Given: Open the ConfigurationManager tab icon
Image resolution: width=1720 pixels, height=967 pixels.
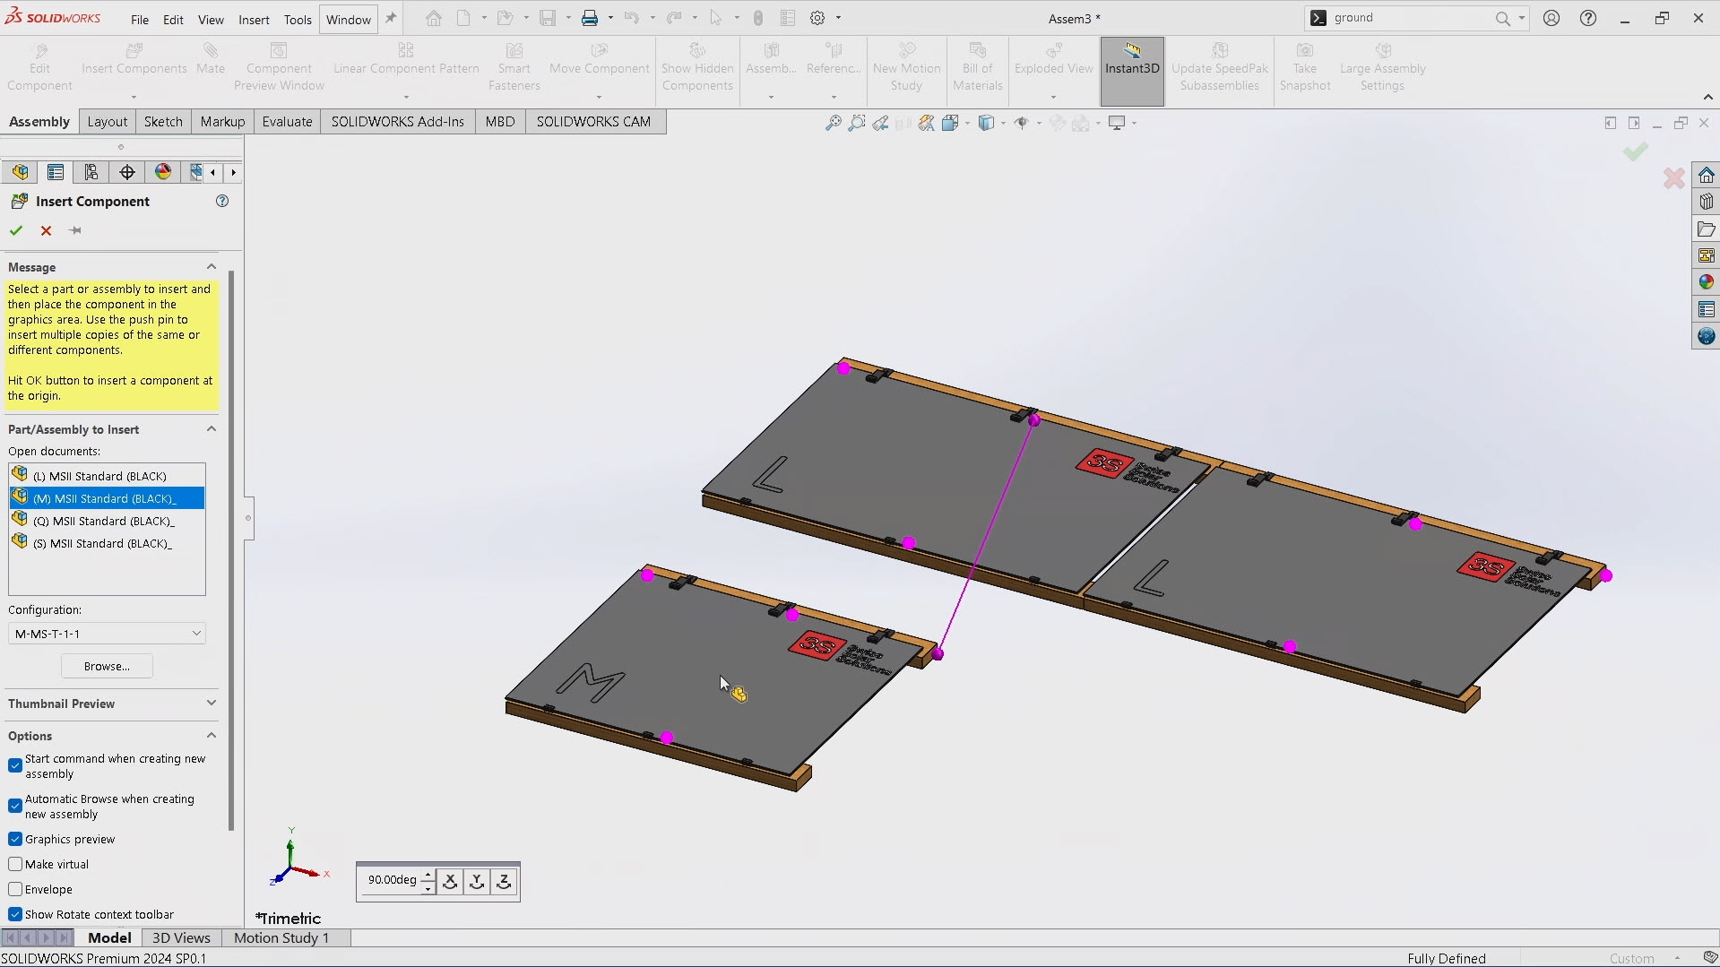Looking at the screenshot, I should pos(91,172).
